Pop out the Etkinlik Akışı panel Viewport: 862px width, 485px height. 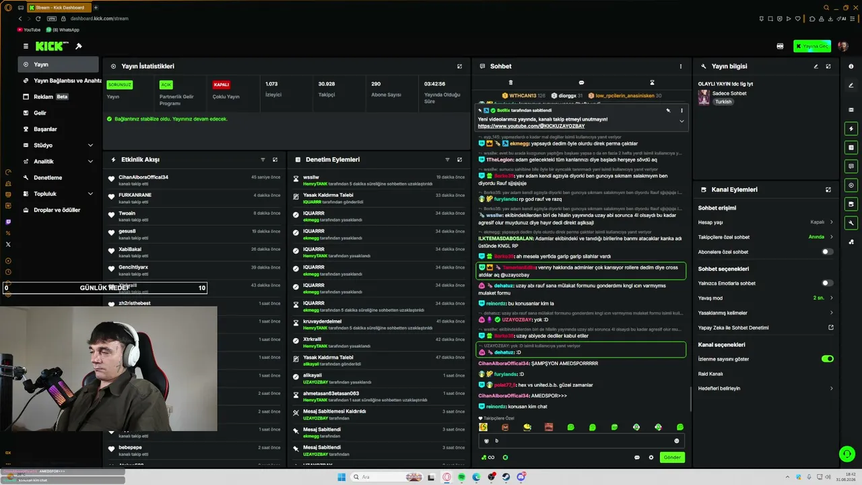point(275,160)
